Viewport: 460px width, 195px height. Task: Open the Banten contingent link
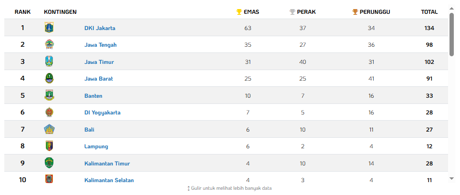coord(93,96)
